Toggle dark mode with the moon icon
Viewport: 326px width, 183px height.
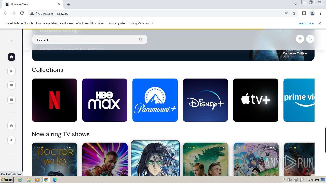pyautogui.click(x=310, y=39)
